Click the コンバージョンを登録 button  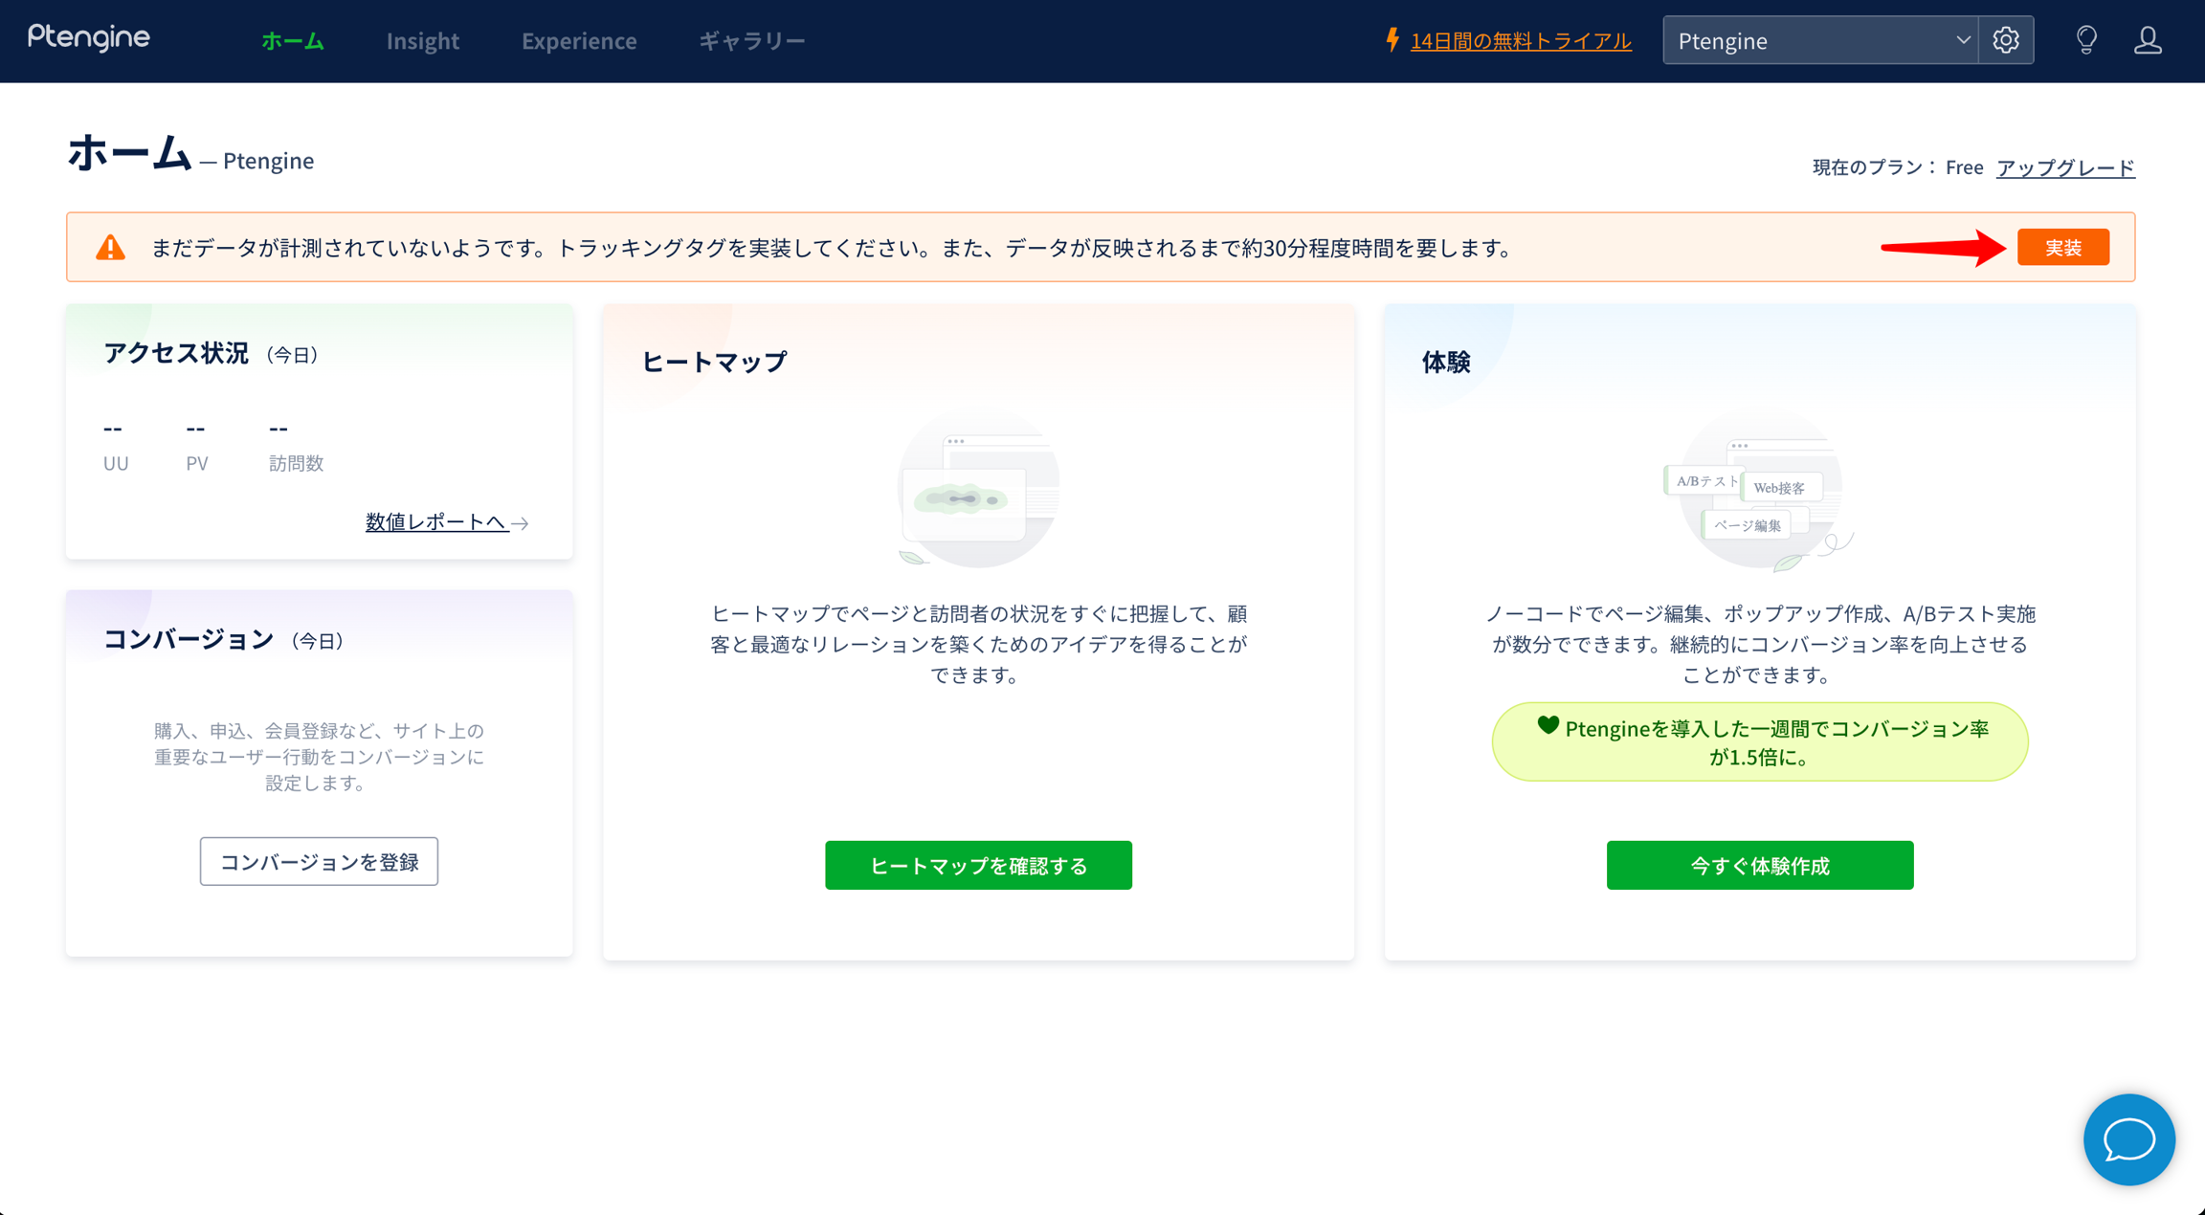click(x=319, y=861)
